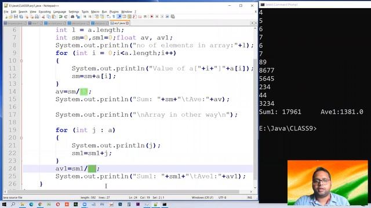The width and height of the screenshot is (371, 208).
Task: Open the File menu
Action: pos(6,12)
